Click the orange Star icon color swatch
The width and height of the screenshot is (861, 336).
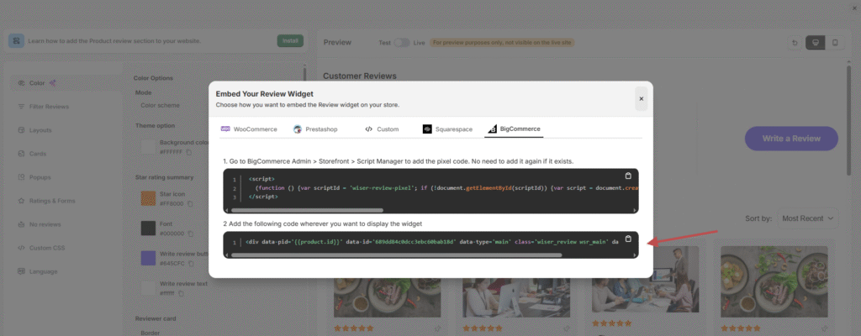pos(148,199)
